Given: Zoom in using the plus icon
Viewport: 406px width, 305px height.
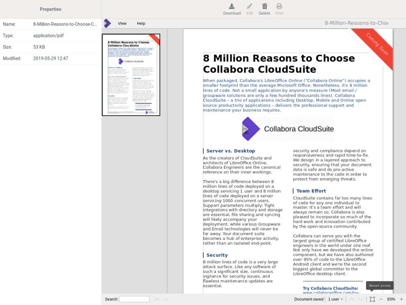Looking at the screenshot, I should (x=401, y=299).
